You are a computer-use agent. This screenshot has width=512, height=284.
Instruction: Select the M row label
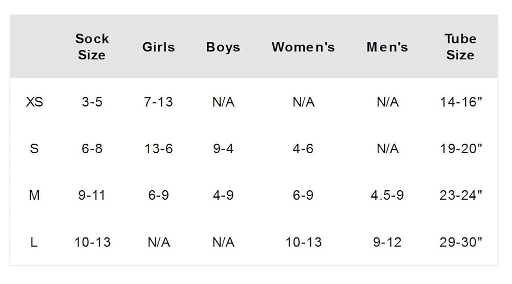coord(34,195)
